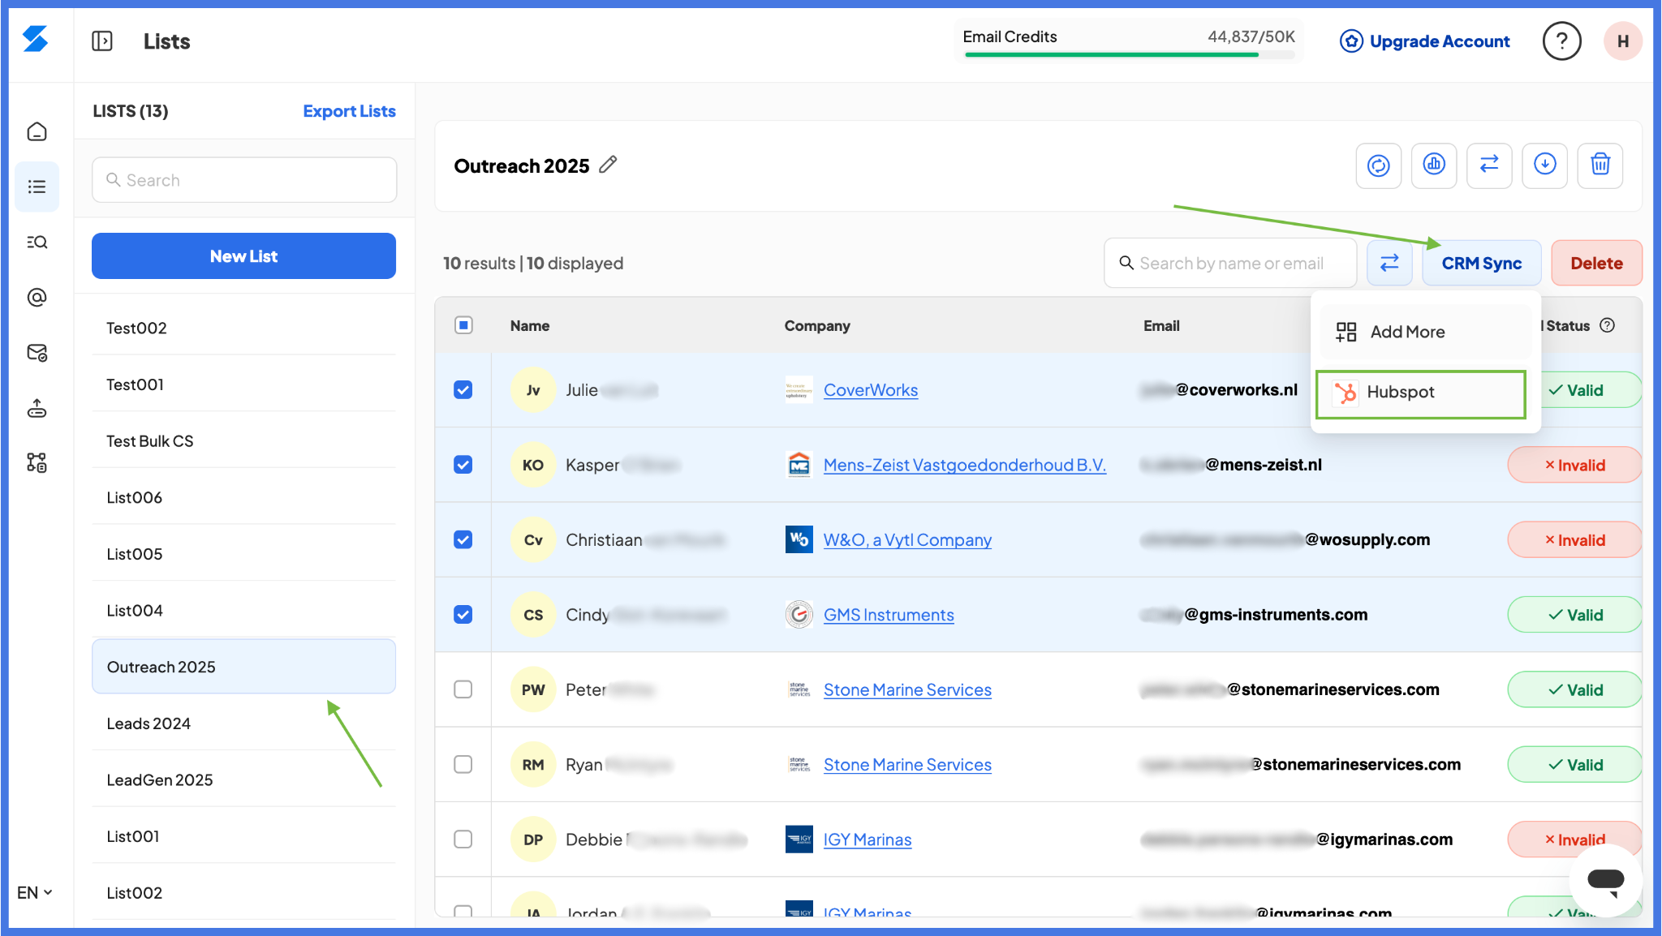Open the List006 list

tap(243, 497)
